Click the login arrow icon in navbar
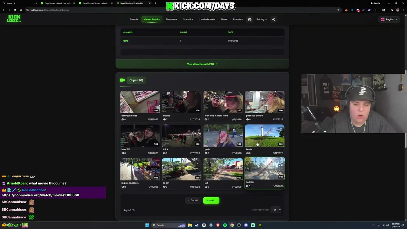 pyautogui.click(x=273, y=19)
